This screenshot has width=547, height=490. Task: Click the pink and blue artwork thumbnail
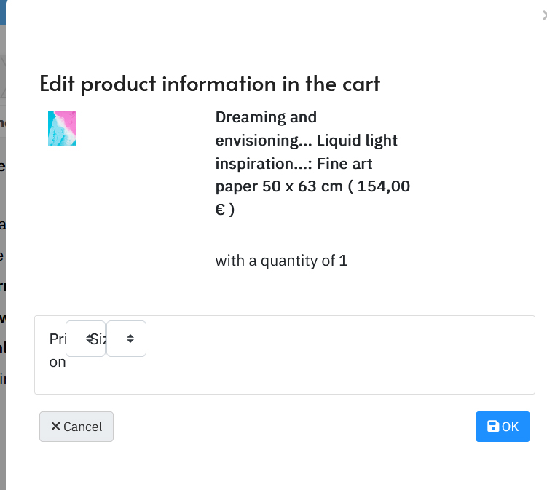(62, 129)
